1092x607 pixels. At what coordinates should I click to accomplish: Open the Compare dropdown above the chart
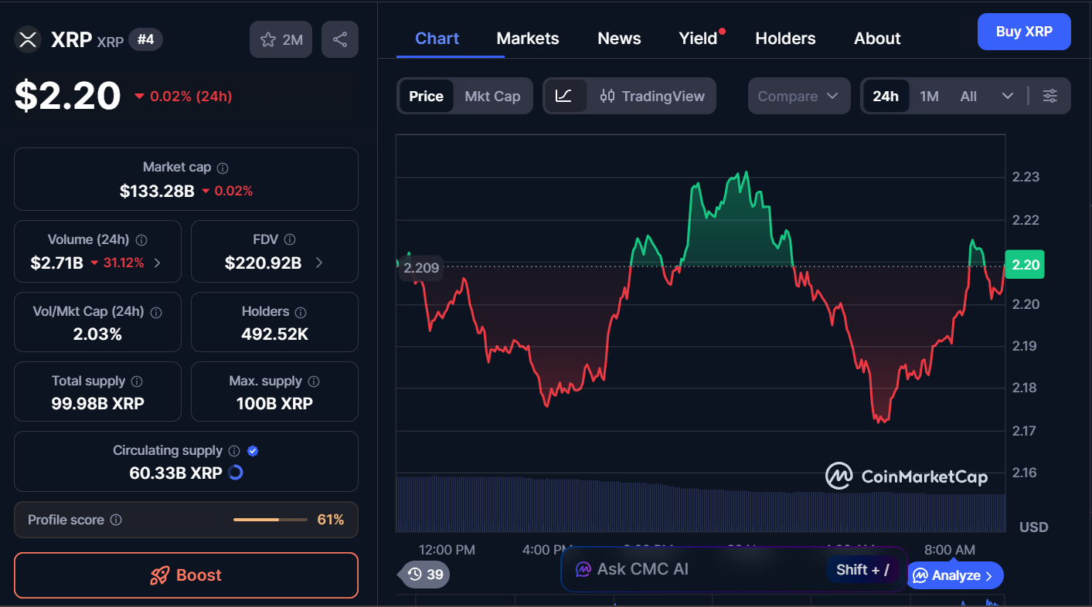799,96
